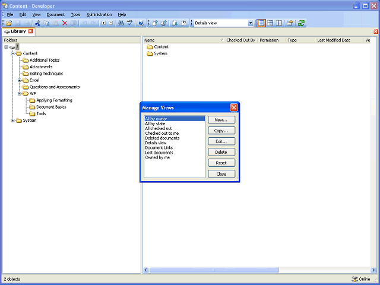The image size is (380, 285).
Task: Open the Help menu
Action: tap(122, 14)
